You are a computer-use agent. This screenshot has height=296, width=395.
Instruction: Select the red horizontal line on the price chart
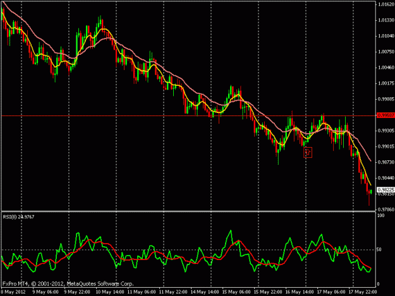pos(188,115)
